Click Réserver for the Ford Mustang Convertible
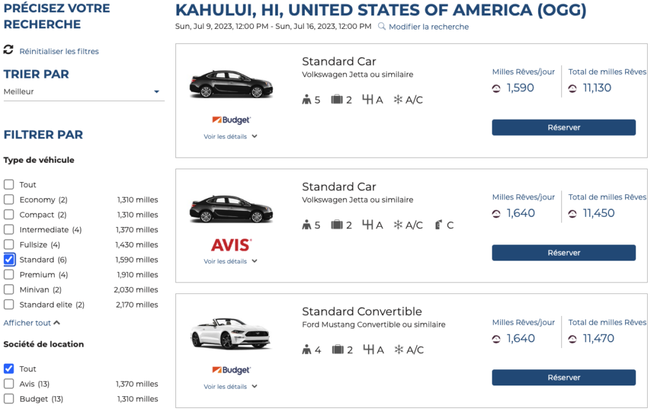 coord(563,378)
